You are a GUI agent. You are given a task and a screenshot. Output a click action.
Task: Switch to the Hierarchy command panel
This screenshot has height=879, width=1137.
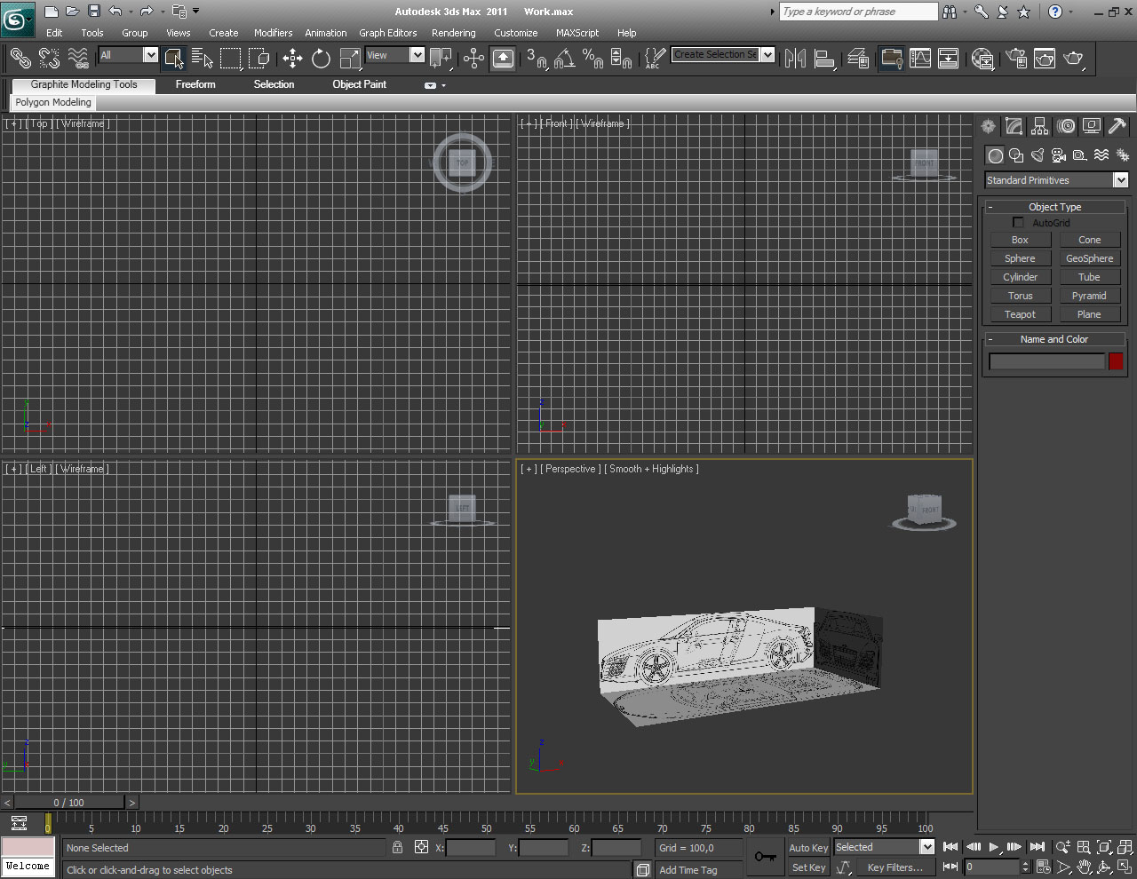(x=1039, y=127)
